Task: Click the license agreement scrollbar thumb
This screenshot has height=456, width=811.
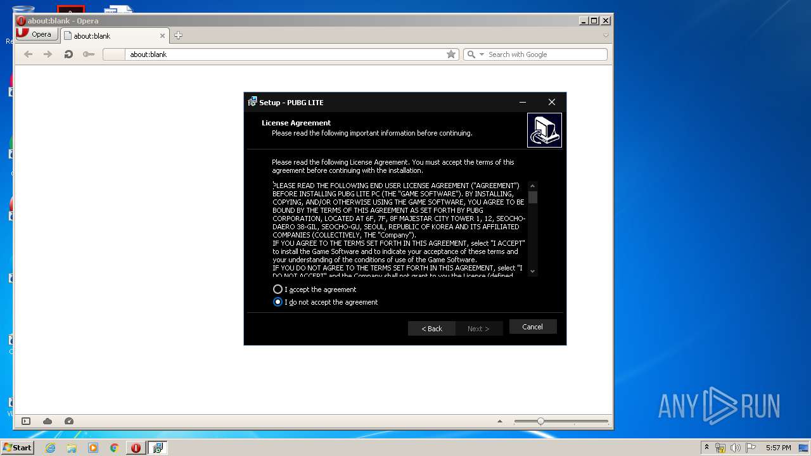Action: click(533, 197)
